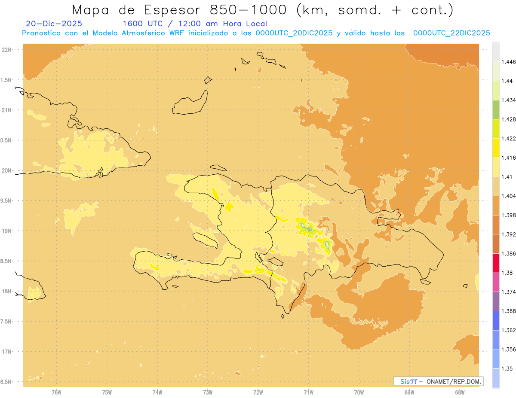
Task: Click the time label "1600 UTC / 12:00 am Hora Local"
Action: (x=195, y=24)
